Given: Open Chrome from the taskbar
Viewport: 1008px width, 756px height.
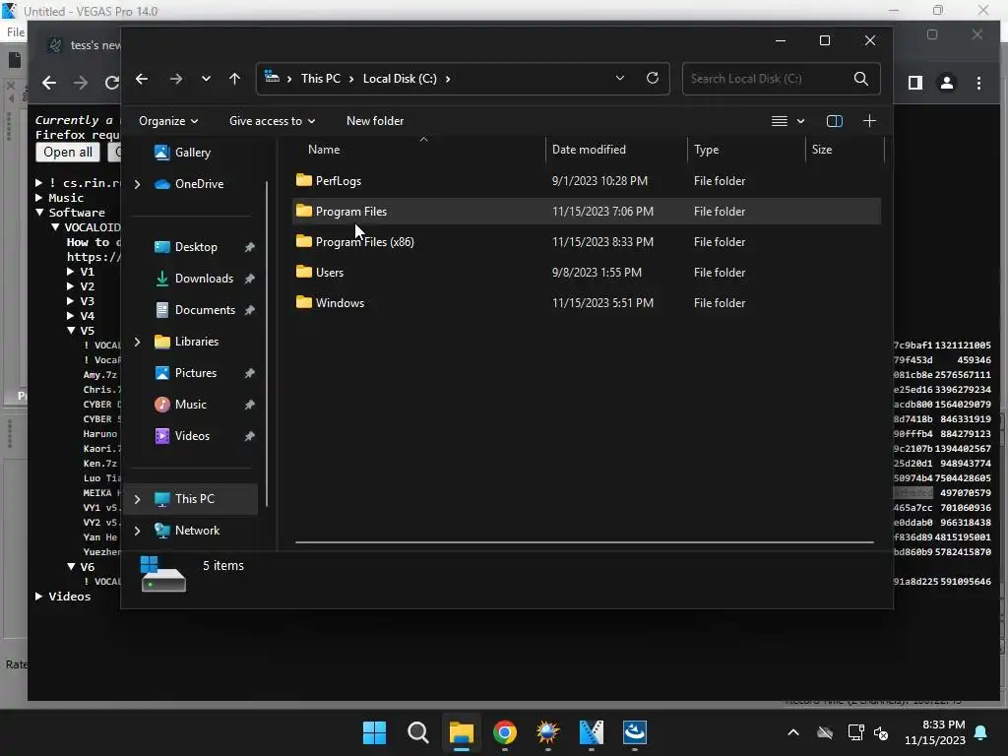Looking at the screenshot, I should coord(505,732).
